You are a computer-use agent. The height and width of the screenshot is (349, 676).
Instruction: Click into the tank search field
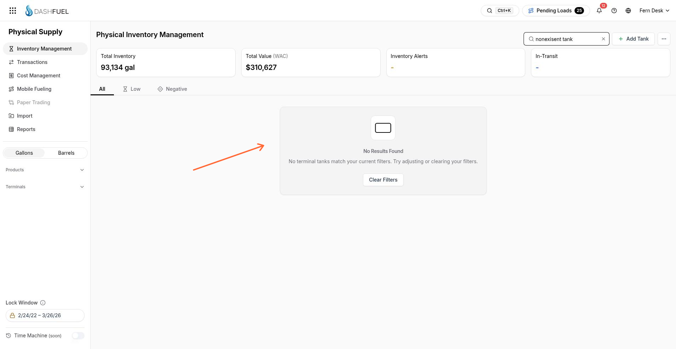click(x=566, y=39)
